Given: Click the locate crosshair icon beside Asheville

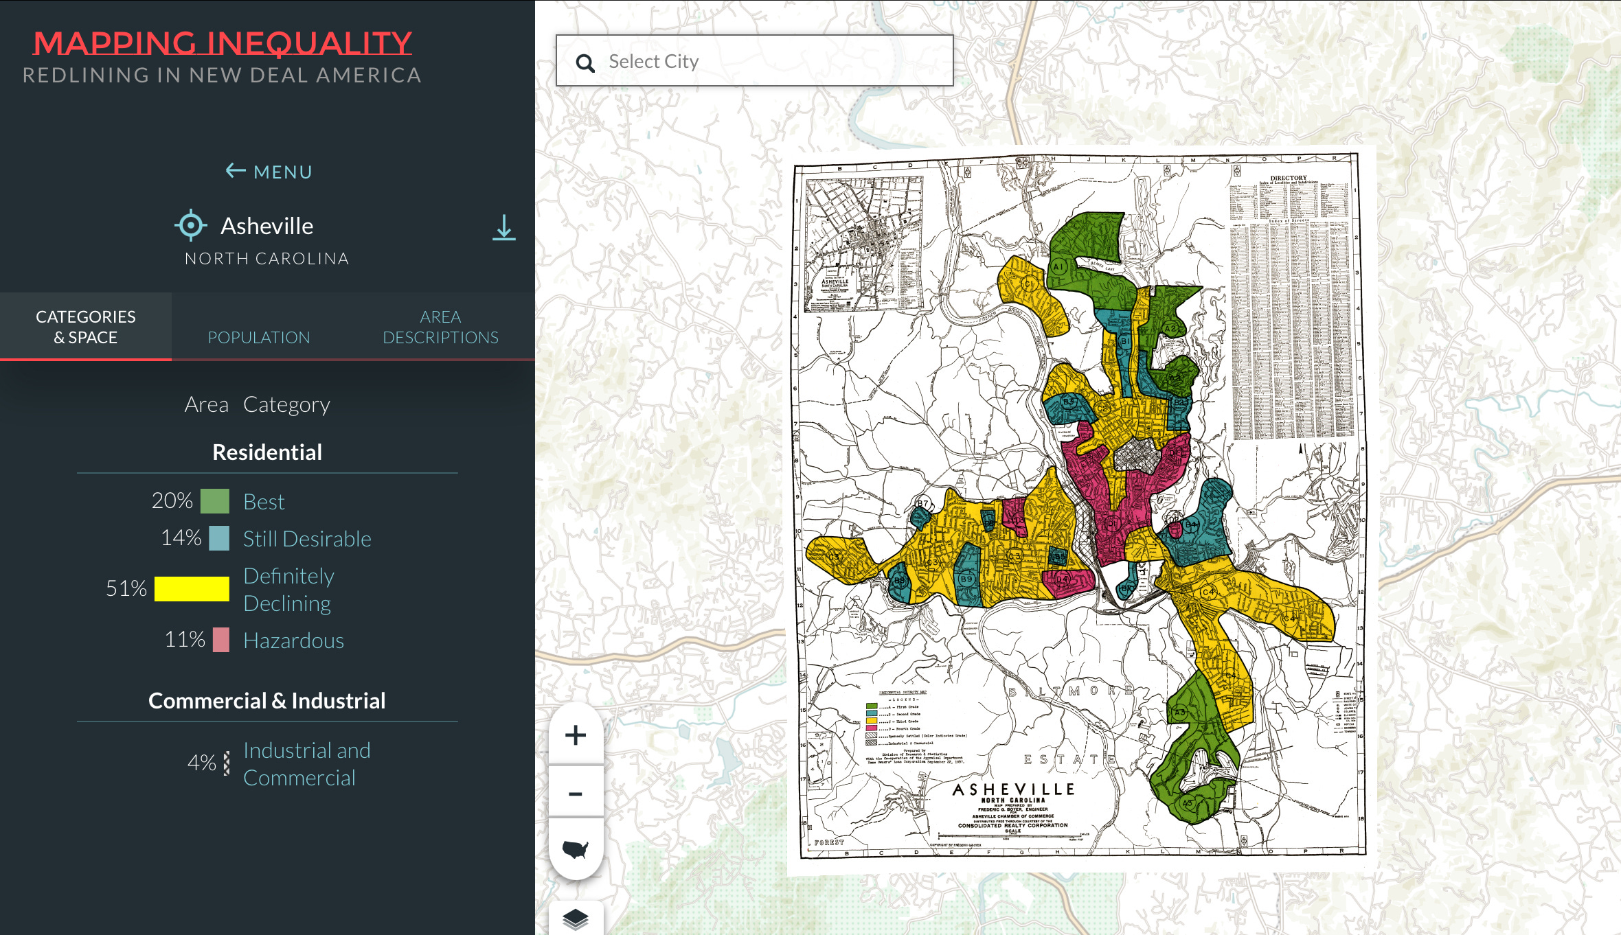Looking at the screenshot, I should pos(190,225).
